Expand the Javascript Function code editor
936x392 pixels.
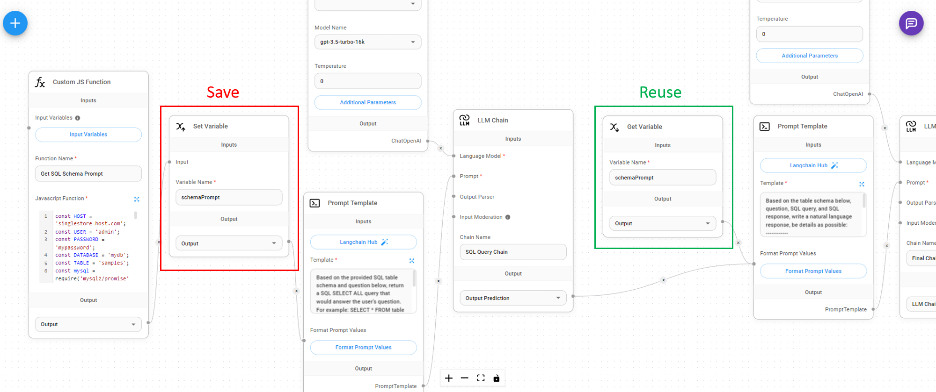tap(137, 199)
